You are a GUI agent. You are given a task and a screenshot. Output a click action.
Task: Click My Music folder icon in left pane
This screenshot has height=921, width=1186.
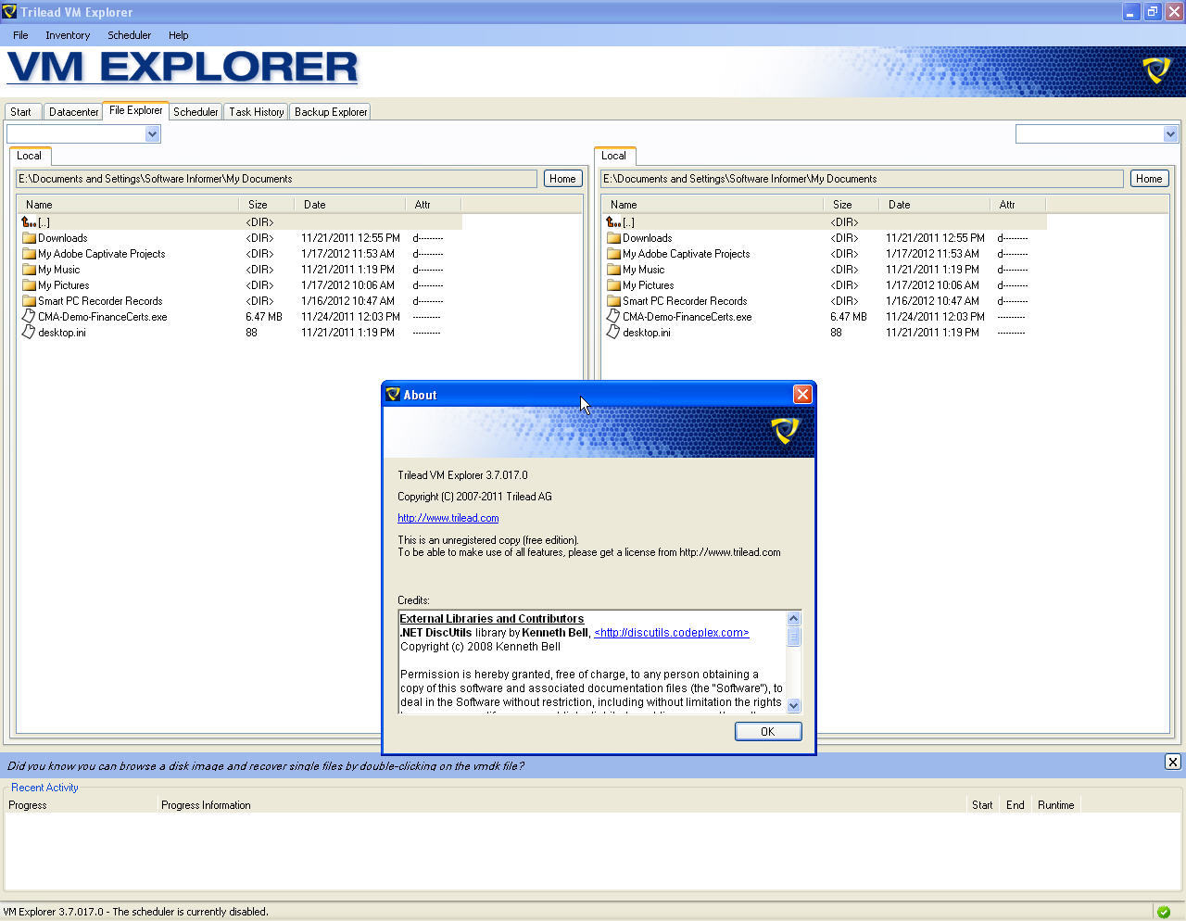(x=29, y=270)
